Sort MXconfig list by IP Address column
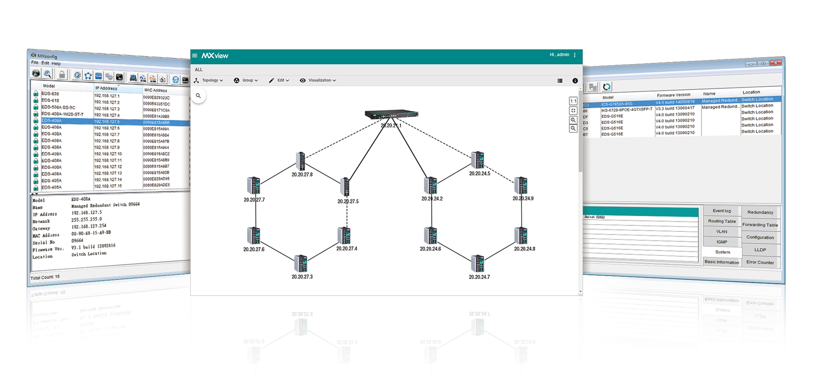Viewport: 825px width, 379px height. tap(118, 88)
